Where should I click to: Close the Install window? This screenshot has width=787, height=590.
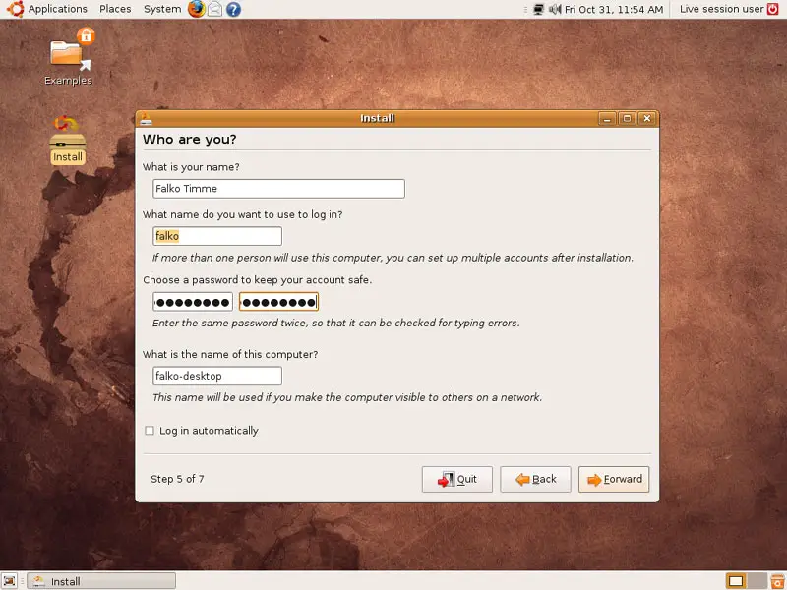(x=647, y=118)
